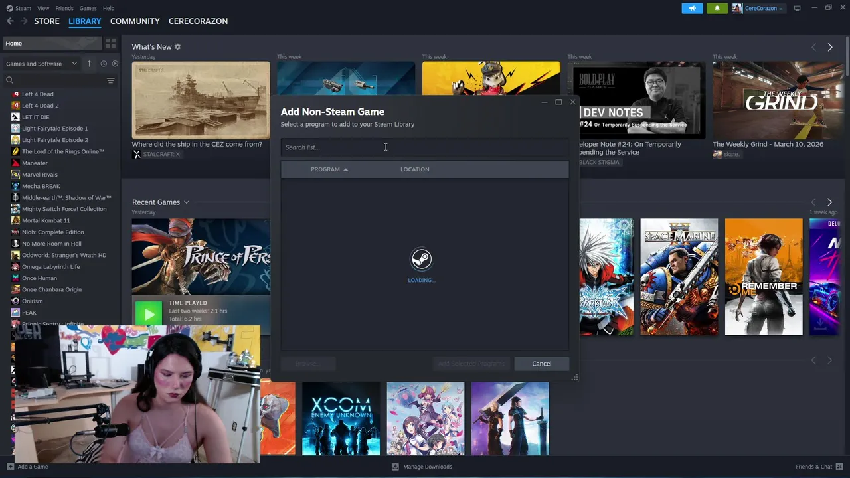
Task: Play Prince of Persia with green button
Action: point(149,313)
